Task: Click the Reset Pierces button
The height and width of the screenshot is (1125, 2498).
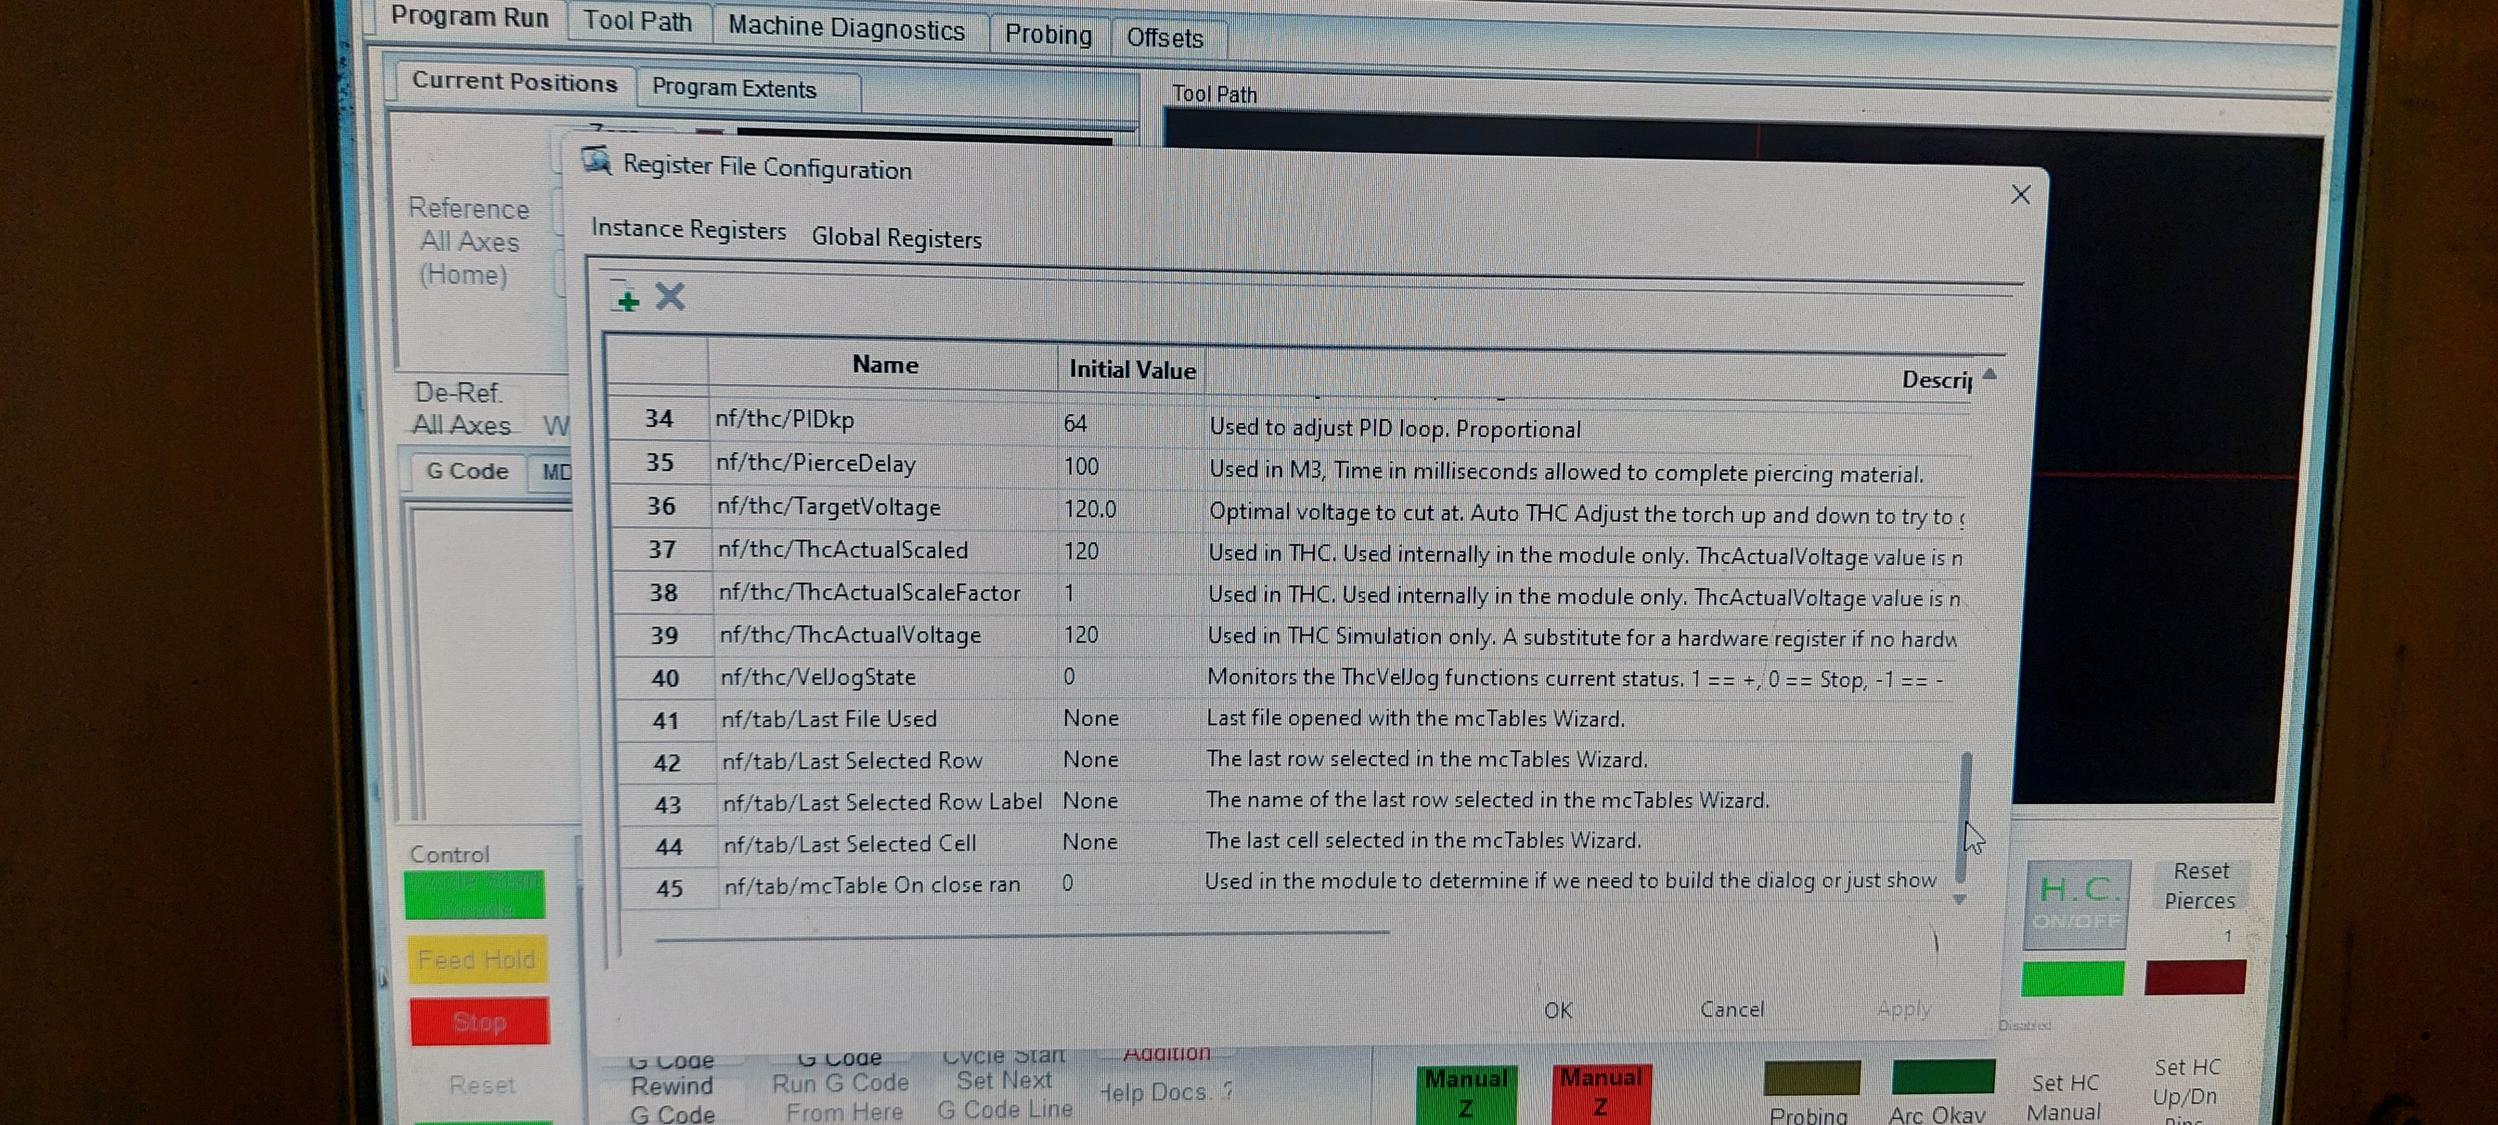Action: click(x=2199, y=886)
